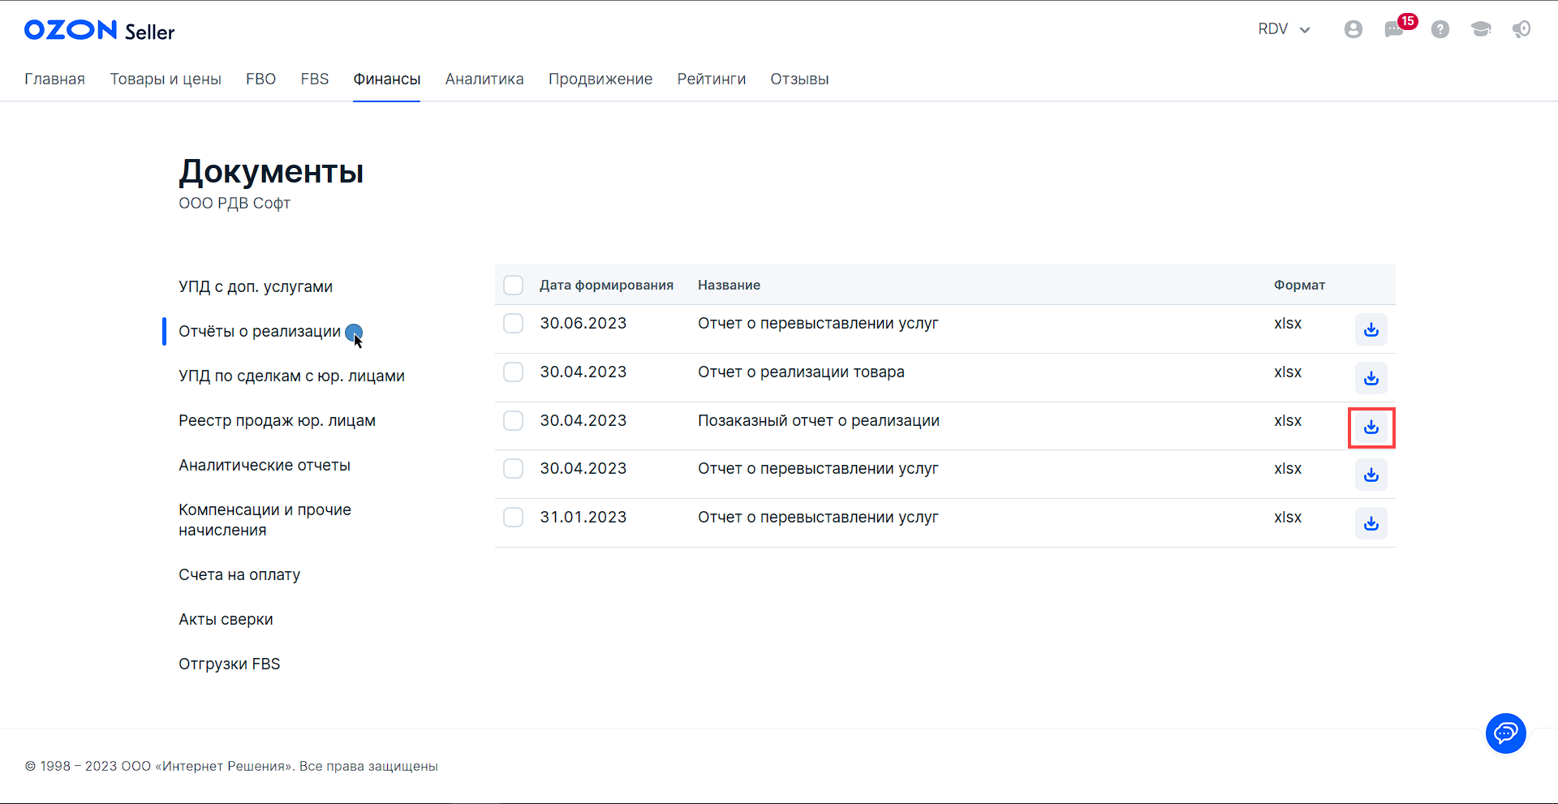The width and height of the screenshot is (1558, 804).
Task: Download the 30.06.2023 report file
Action: click(x=1371, y=329)
